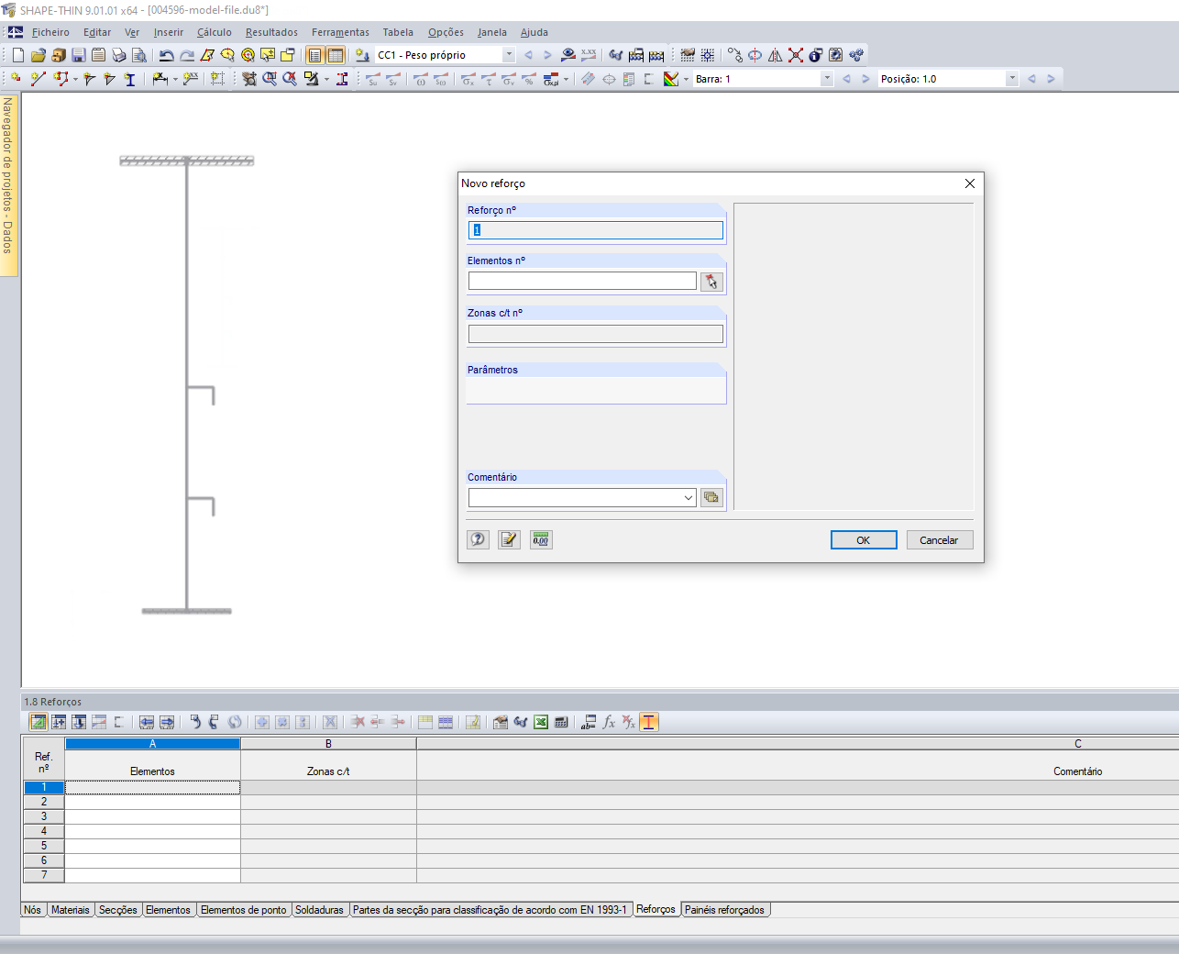Screen dimensions: 1179x954
Task: Click the fx formula icon in table toolbar
Action: coord(609,722)
